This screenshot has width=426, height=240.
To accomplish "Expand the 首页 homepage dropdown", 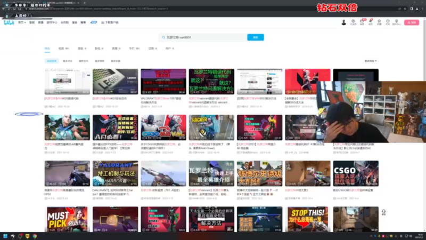I will pos(22,22).
